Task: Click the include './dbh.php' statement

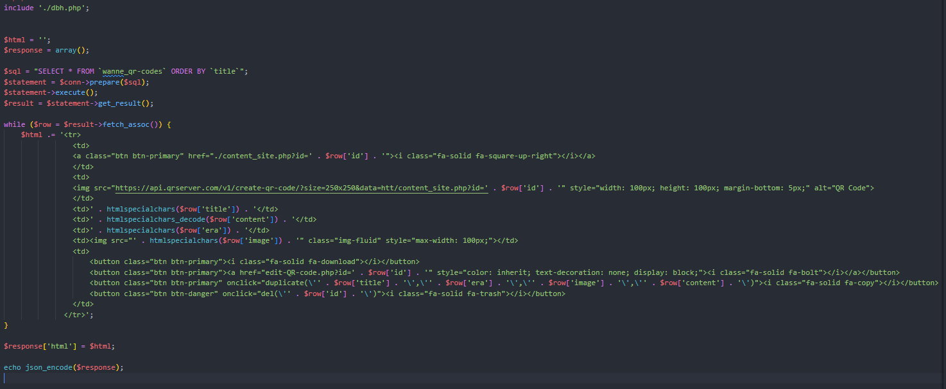Action: coord(45,7)
